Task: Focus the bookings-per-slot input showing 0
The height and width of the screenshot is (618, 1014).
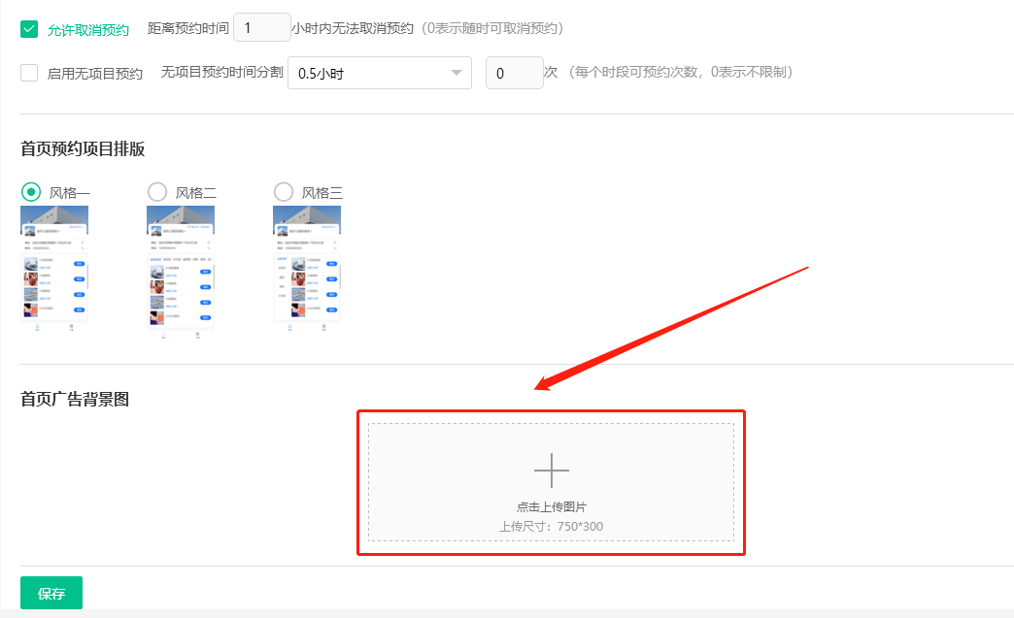Action: coord(514,74)
